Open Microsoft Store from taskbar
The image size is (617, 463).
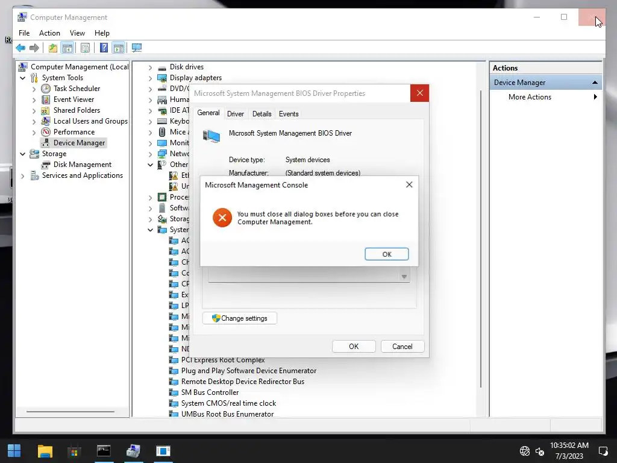[74, 451]
